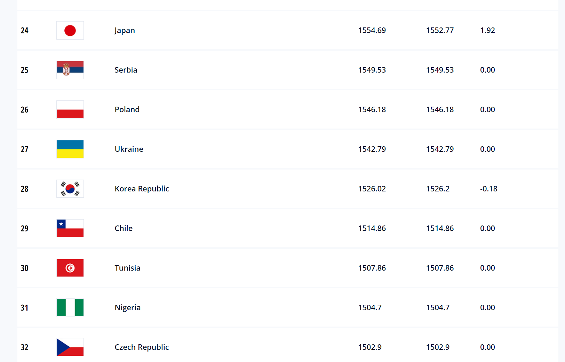Viewport: 565px width, 362px height.
Task: Select Poland's previous points 1546.18
Action: [x=440, y=109]
